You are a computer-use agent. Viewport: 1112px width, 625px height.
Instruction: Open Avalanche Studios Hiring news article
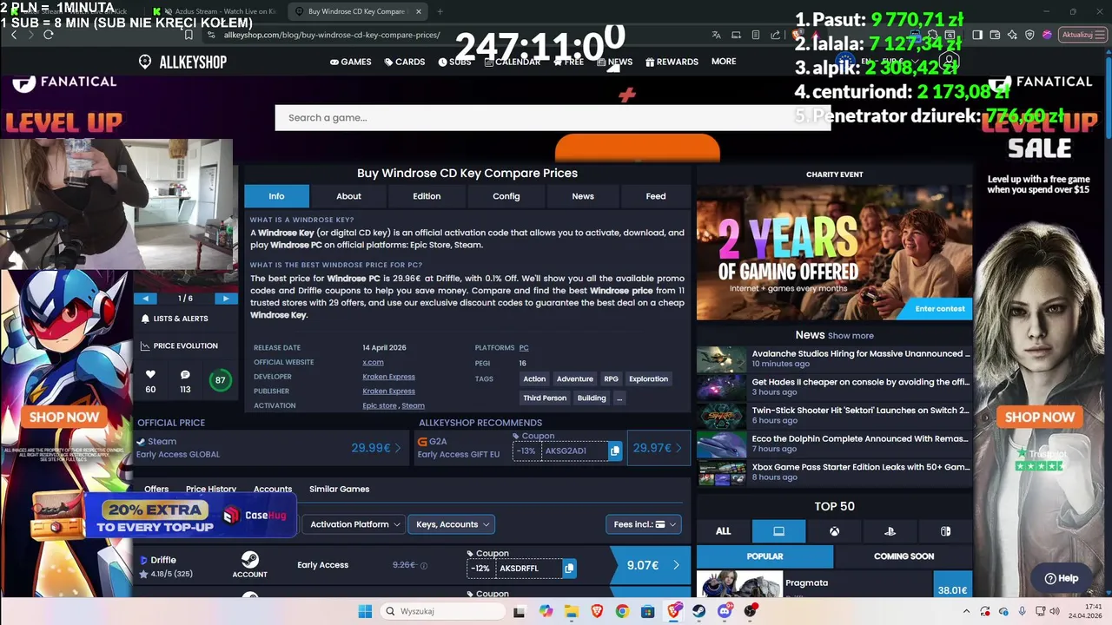[x=860, y=354]
